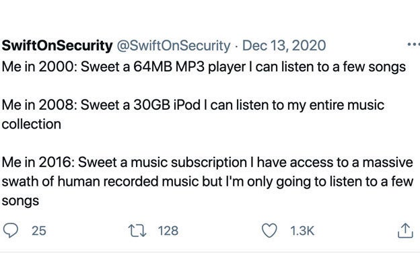The width and height of the screenshot is (420, 280).
Task: Click the "Me in 2008" tweet line
Action: 193,114
